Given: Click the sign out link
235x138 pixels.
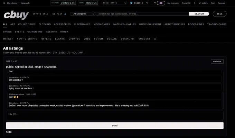Looking at the screenshot, I should pos(25,3).
